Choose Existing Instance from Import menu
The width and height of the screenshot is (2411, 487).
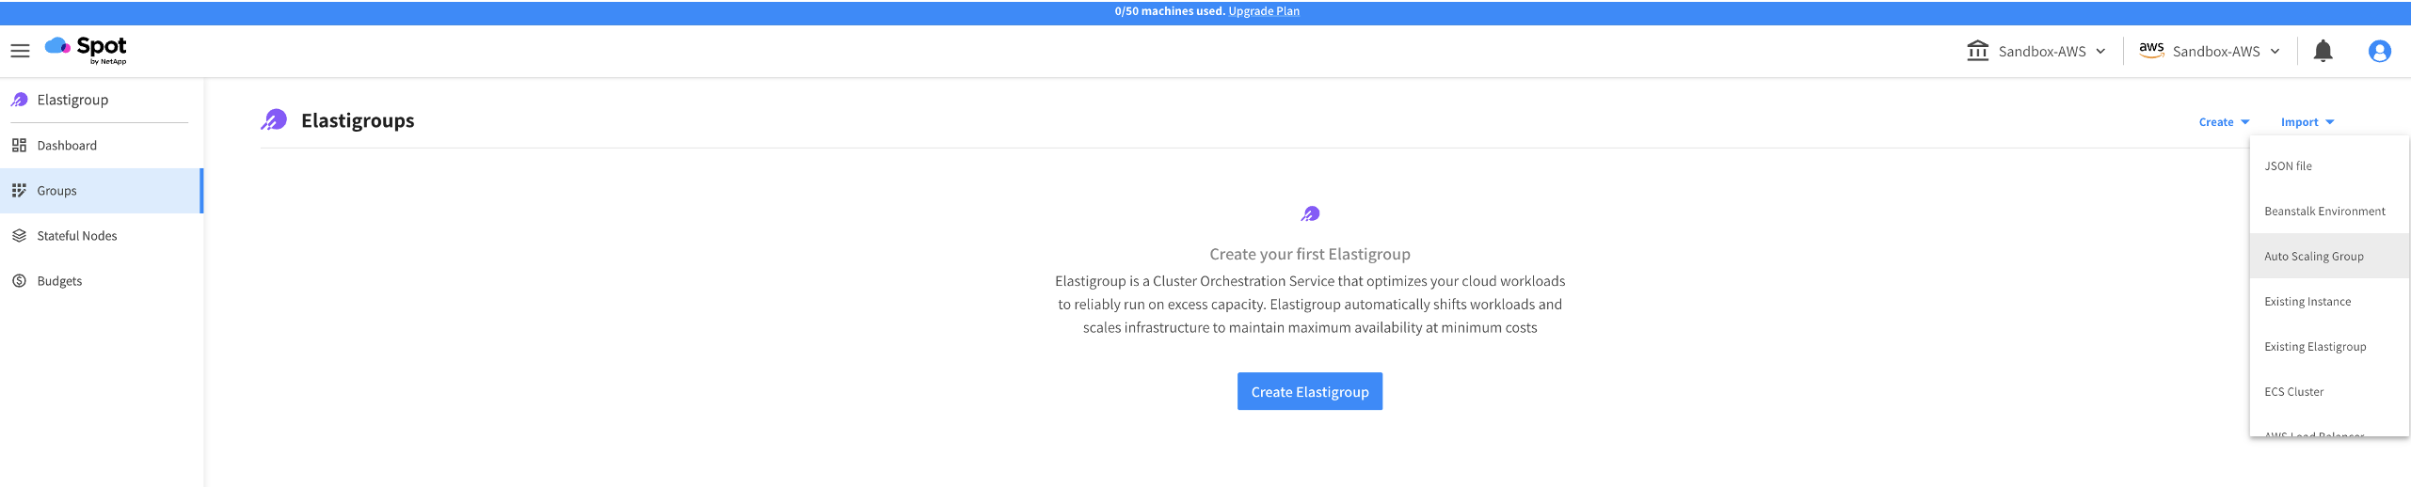[2307, 302]
